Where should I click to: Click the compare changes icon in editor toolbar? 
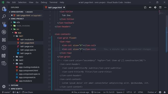pyautogui.click(x=145, y=7)
